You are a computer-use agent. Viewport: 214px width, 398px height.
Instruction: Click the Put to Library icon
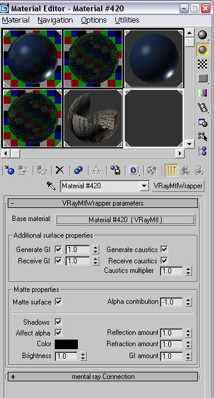115,170
